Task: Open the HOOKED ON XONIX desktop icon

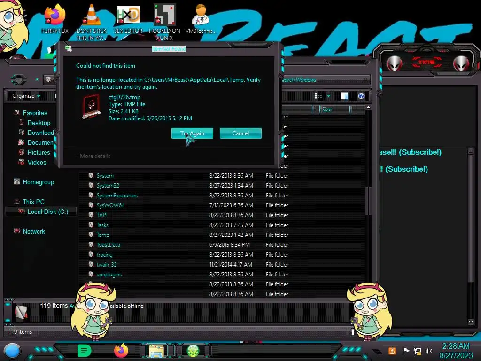Action: [x=164, y=22]
